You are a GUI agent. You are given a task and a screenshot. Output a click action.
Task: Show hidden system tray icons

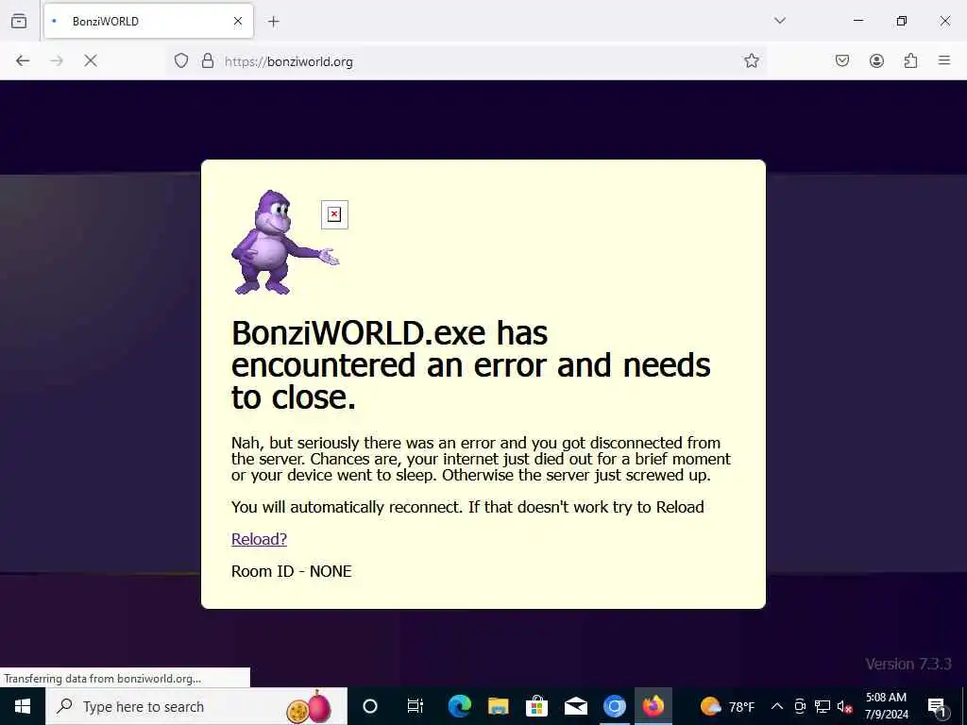(x=777, y=706)
